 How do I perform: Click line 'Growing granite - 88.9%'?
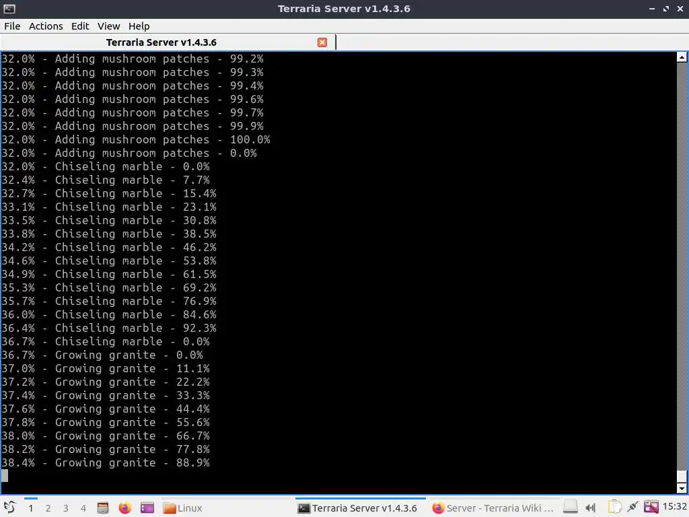(x=106, y=463)
